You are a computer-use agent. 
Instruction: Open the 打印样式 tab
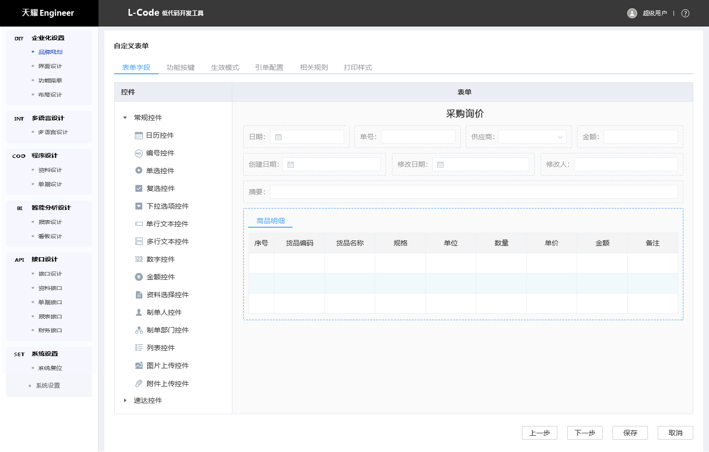point(357,67)
